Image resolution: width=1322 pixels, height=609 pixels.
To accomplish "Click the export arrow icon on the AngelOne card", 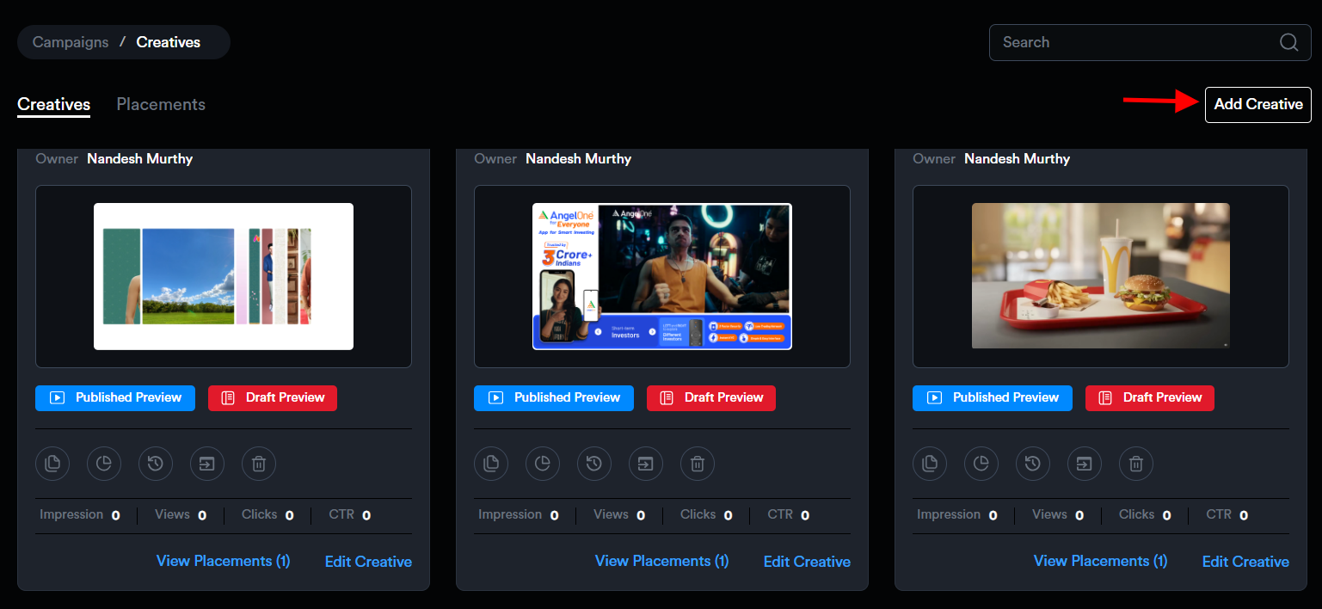I will [x=646, y=464].
